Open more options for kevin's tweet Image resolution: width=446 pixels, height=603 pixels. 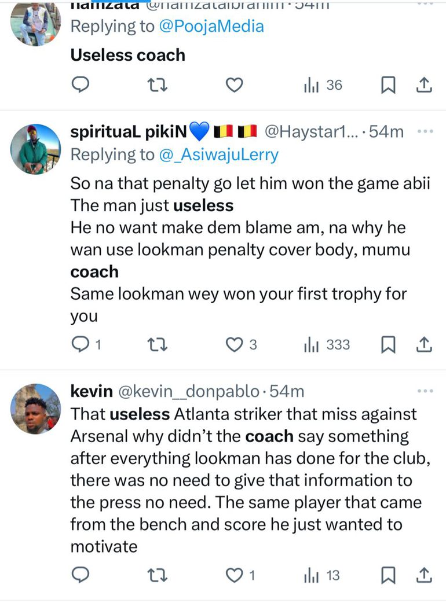(425, 391)
